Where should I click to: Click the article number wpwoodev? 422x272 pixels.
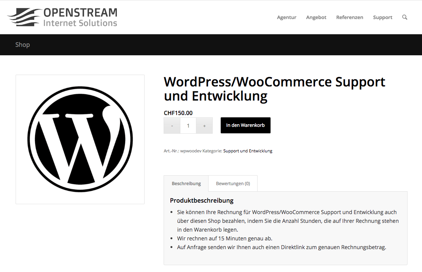point(191,151)
